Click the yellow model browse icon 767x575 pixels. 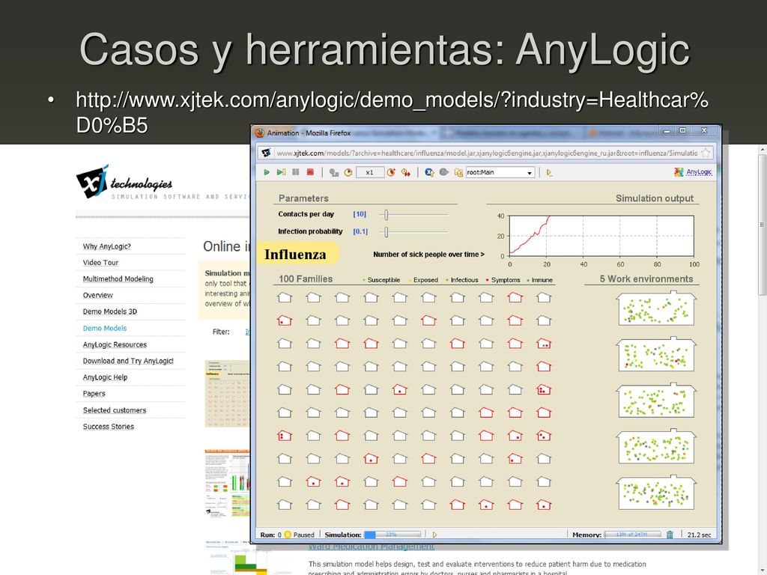coord(458,172)
